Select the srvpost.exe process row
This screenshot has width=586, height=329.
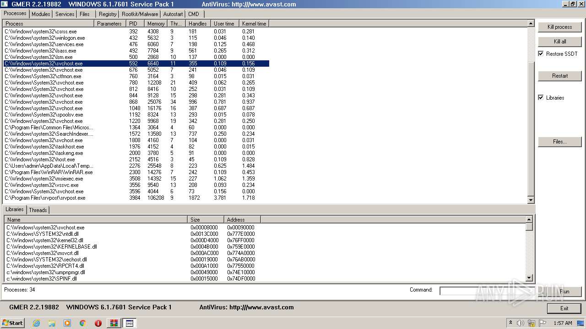tap(136, 198)
